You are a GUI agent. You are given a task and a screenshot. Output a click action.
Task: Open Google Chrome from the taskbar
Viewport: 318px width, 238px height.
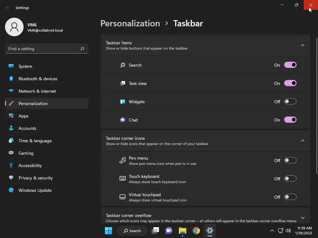point(196,231)
